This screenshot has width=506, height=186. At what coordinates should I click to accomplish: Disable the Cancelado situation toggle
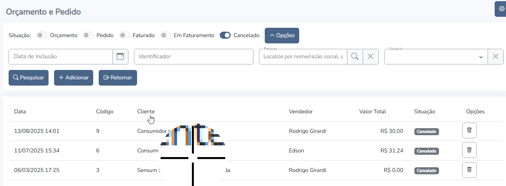pos(225,35)
